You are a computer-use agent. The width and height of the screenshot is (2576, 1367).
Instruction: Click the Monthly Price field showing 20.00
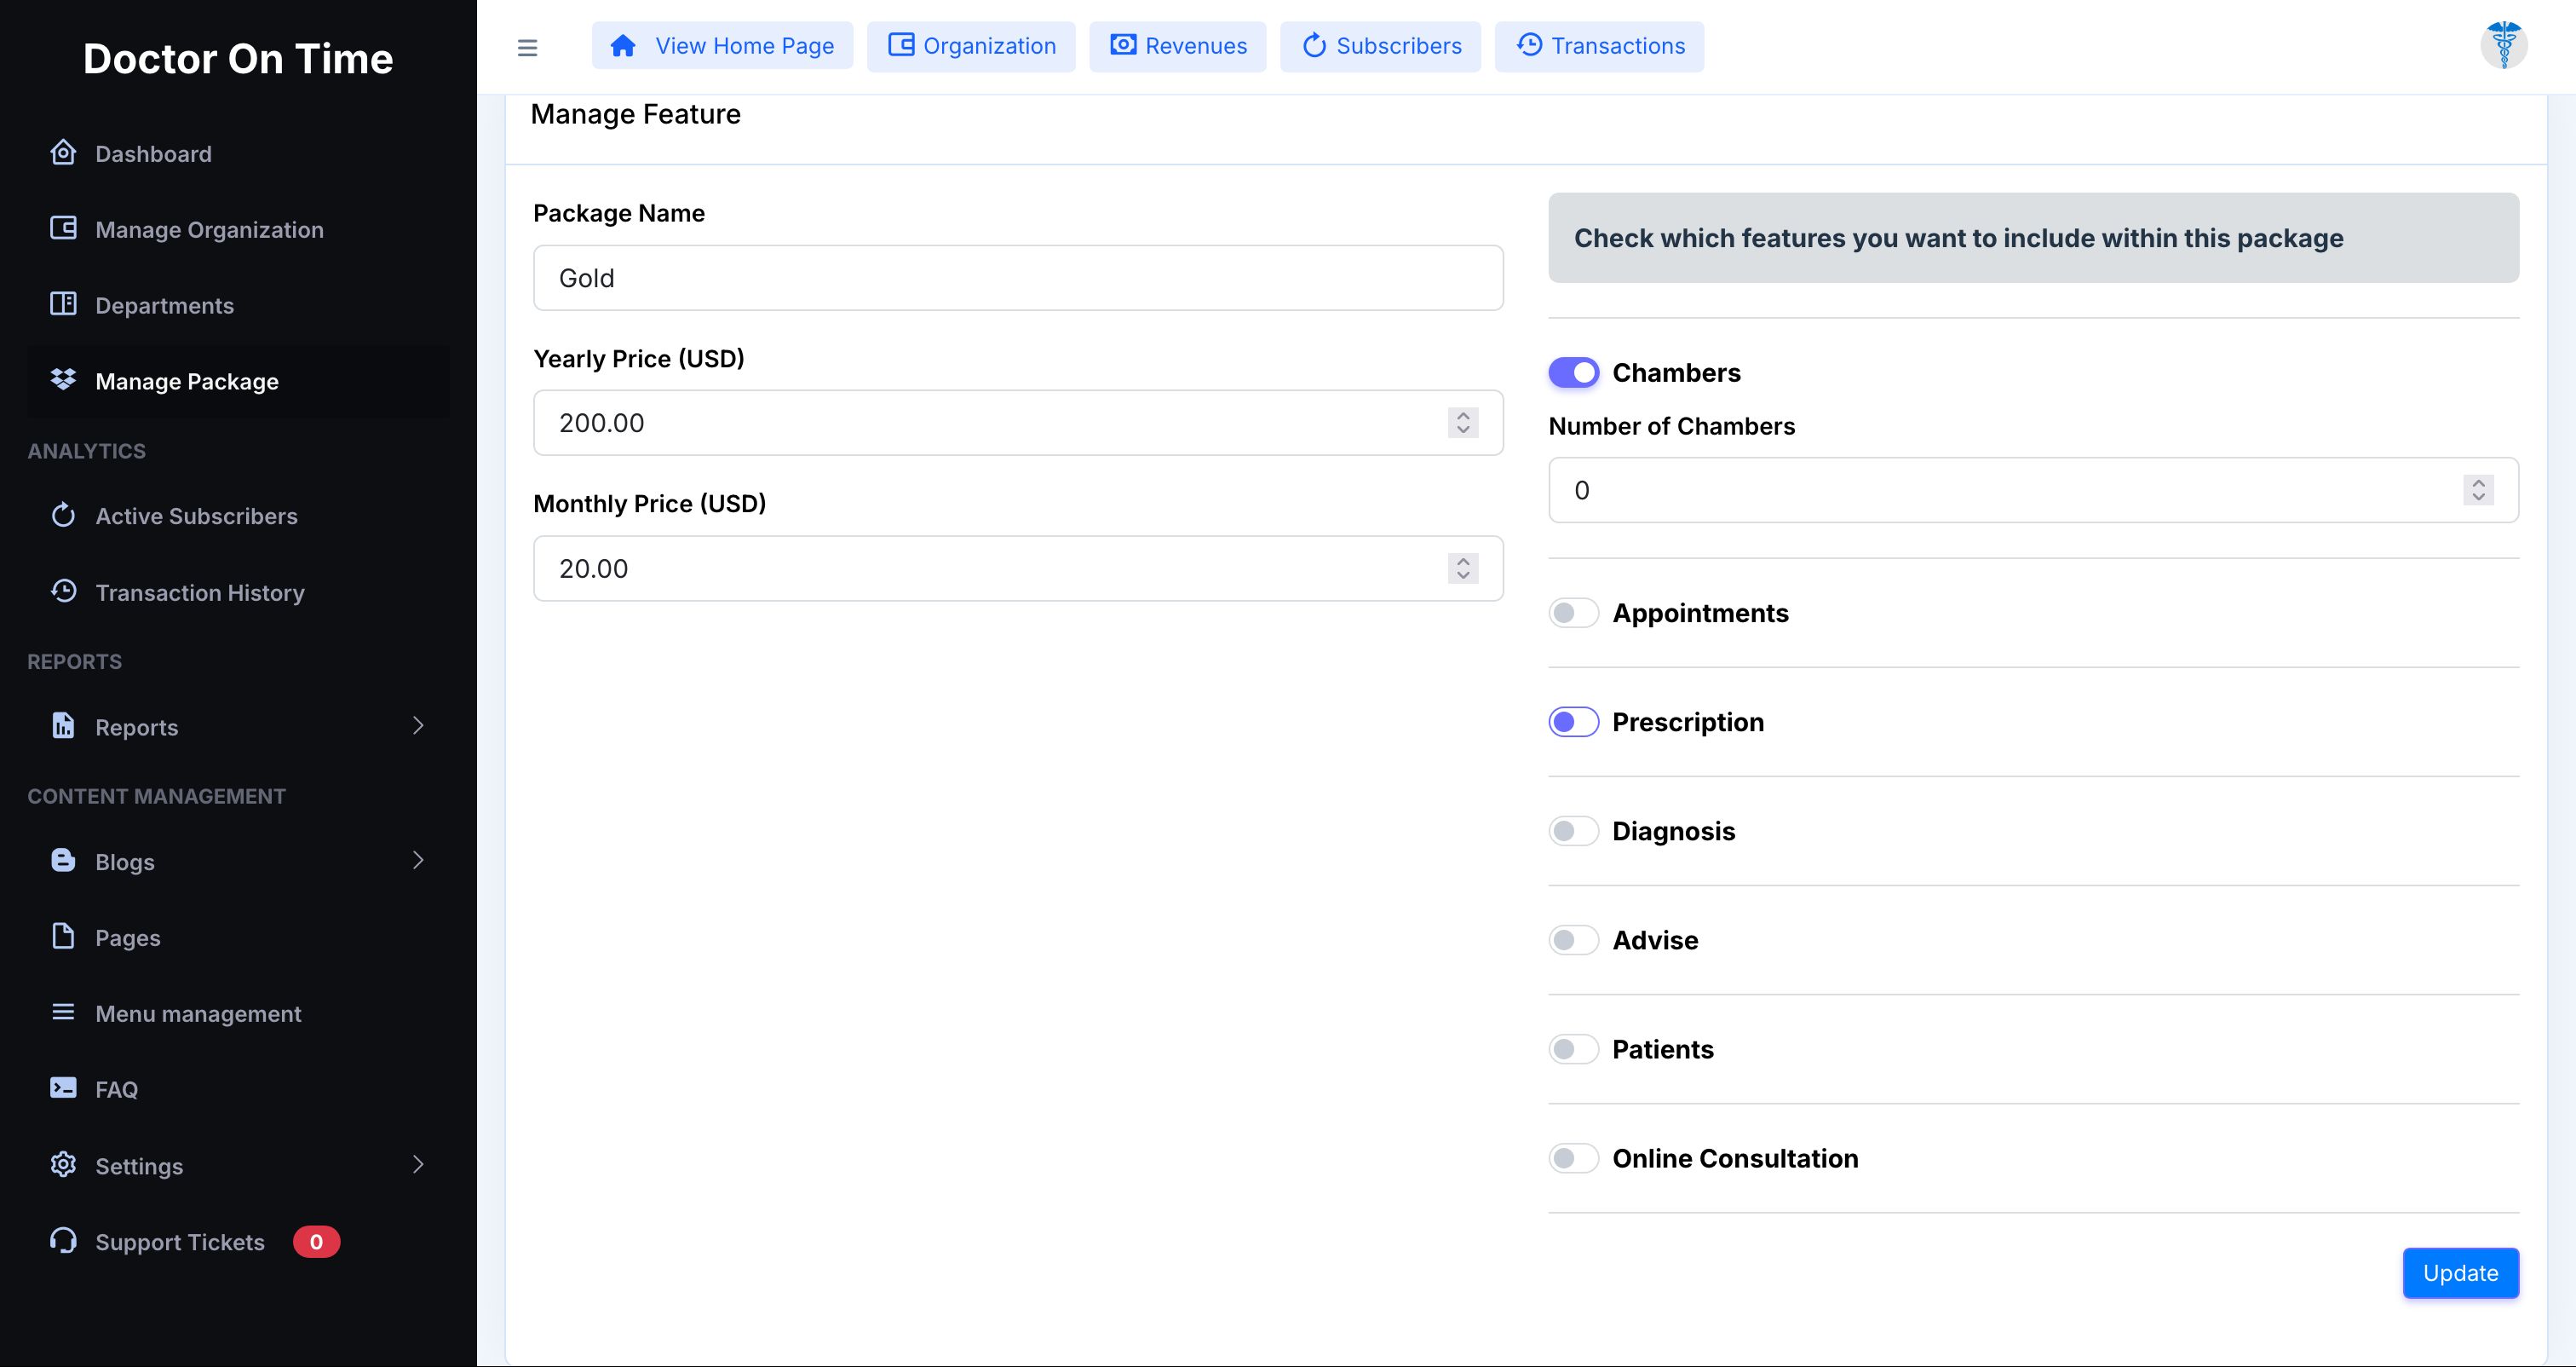click(1018, 568)
